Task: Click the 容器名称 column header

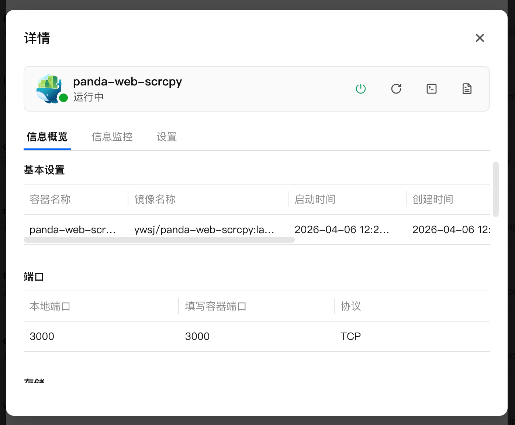Action: tap(50, 199)
